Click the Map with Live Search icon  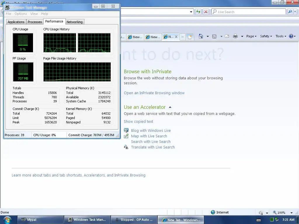126,136
